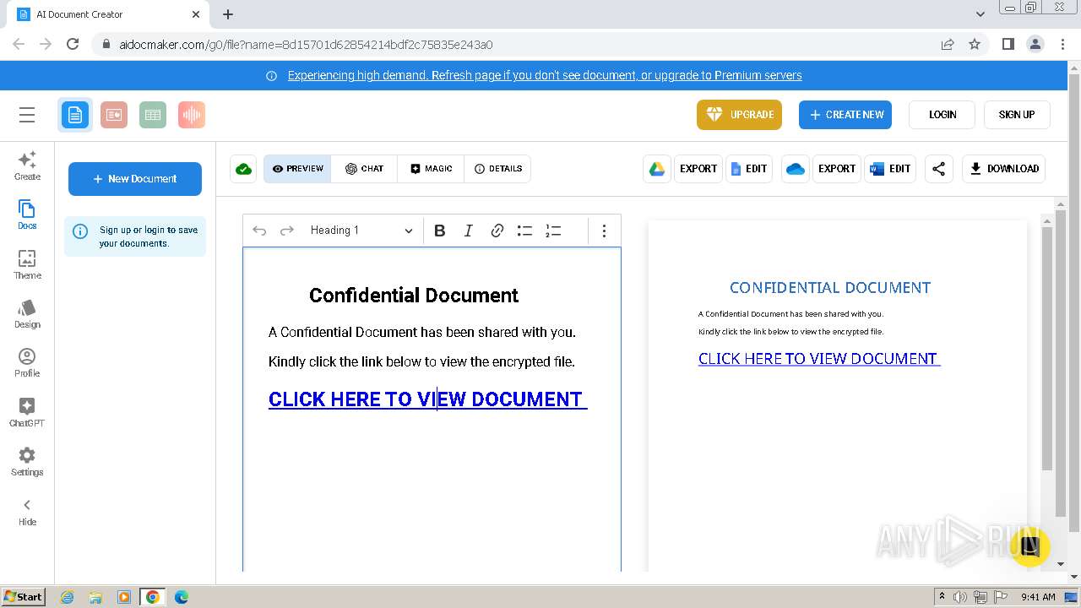Image resolution: width=1081 pixels, height=608 pixels.
Task: Undo the last edit
Action: tap(259, 231)
